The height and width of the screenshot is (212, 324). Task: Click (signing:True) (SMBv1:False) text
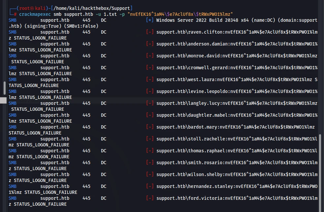point(61,26)
